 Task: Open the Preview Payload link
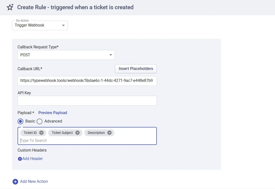tap(53, 113)
